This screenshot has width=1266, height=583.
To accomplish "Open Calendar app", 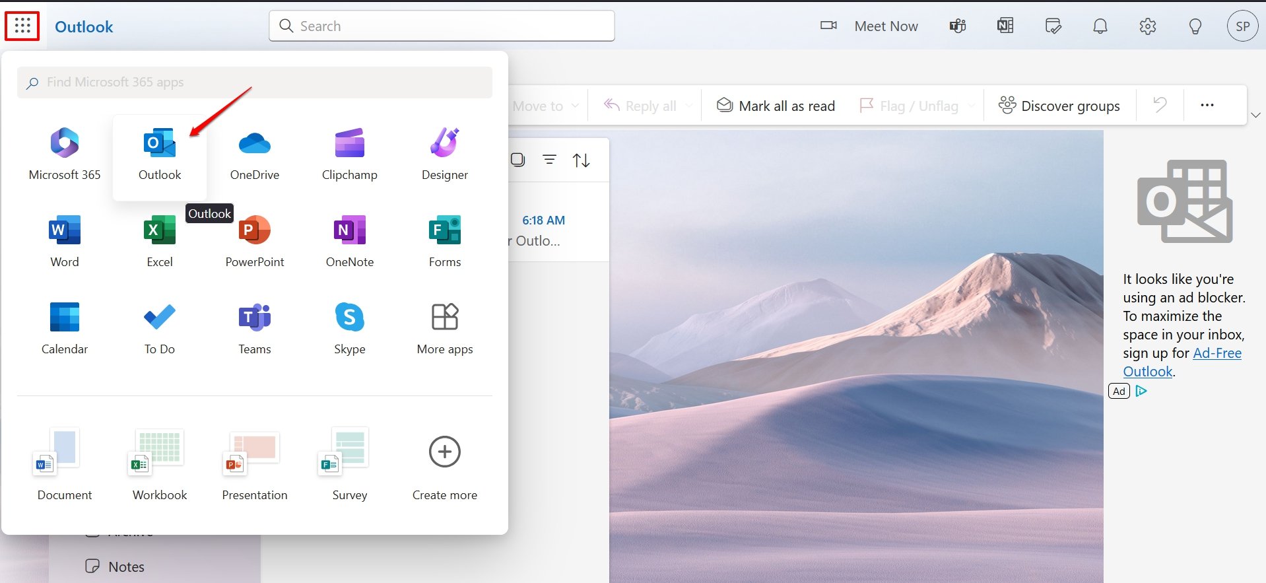I will tap(65, 329).
